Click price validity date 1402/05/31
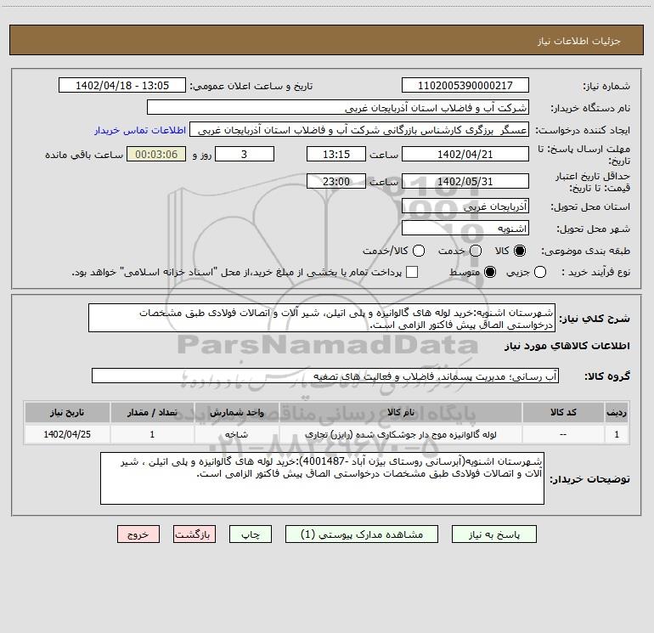The image size is (654, 633). tap(465, 182)
